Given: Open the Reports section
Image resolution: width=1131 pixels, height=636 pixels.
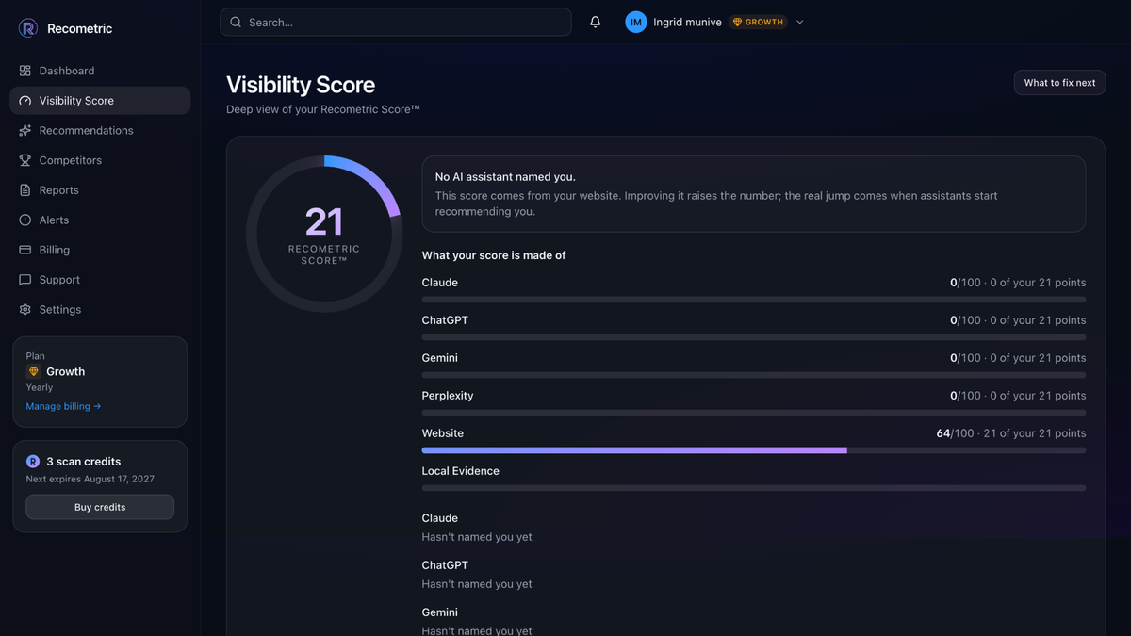Looking at the screenshot, I should click(x=100, y=190).
